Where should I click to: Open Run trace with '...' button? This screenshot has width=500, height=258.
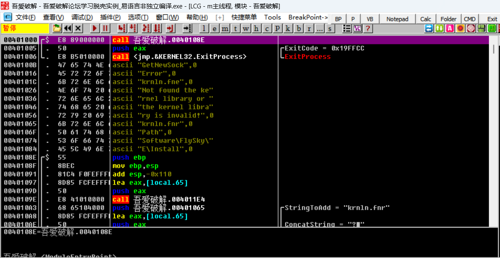319,29
